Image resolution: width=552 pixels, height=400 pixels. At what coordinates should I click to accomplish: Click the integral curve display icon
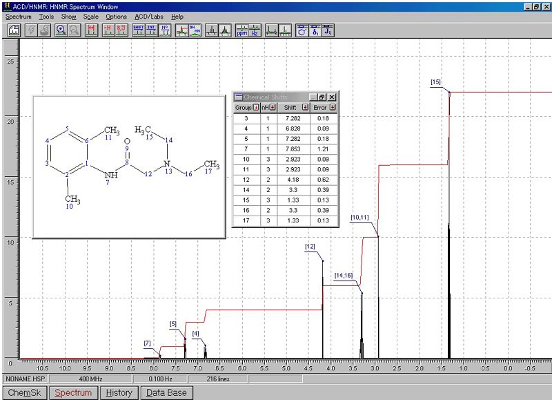(181, 30)
